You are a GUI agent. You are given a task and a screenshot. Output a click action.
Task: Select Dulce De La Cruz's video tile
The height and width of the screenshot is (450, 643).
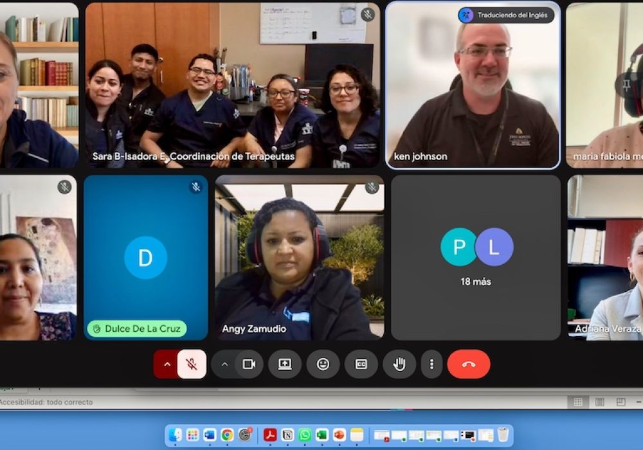click(x=145, y=258)
